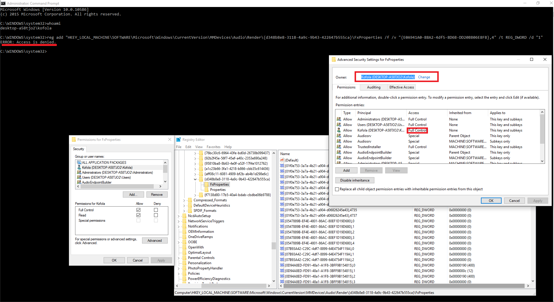Click the (Default) string value icon
The width and height of the screenshot is (554, 302).
click(x=282, y=160)
